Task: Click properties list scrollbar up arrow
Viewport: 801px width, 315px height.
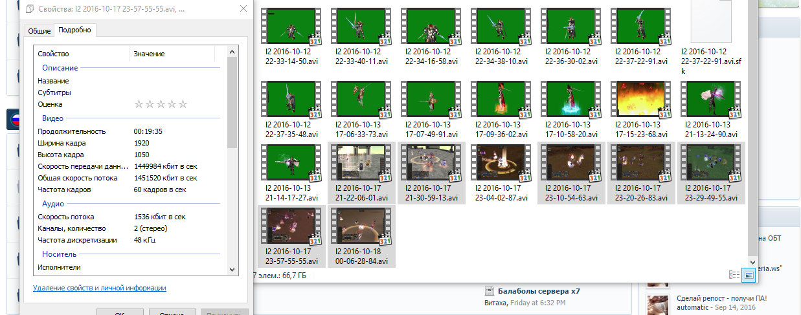Action: [x=232, y=53]
